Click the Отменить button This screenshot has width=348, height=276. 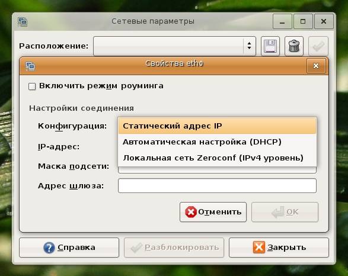click(x=213, y=212)
